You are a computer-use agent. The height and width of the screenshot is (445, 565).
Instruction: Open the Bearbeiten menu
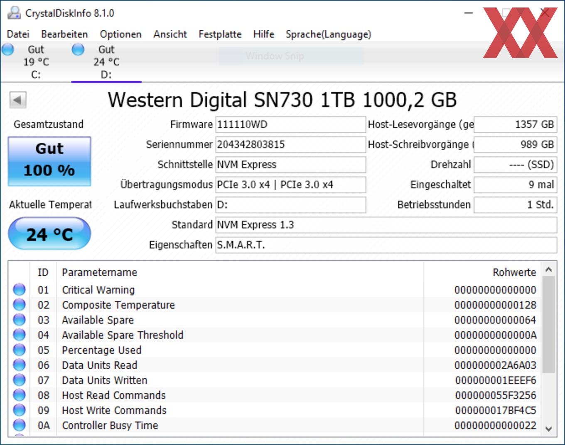[64, 34]
